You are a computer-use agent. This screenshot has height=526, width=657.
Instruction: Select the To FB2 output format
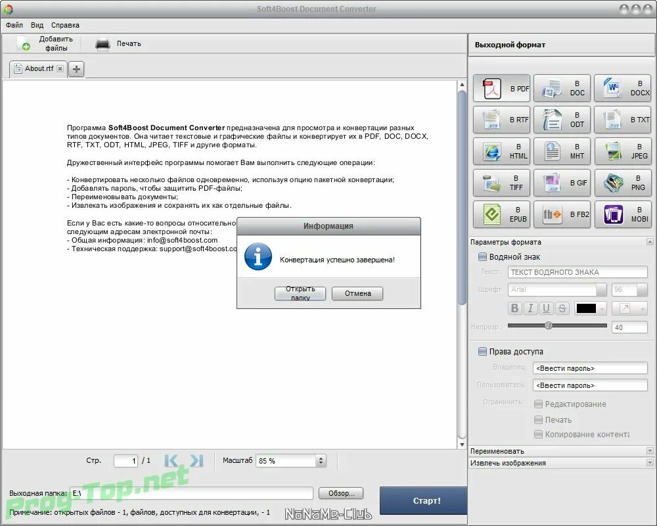point(562,214)
